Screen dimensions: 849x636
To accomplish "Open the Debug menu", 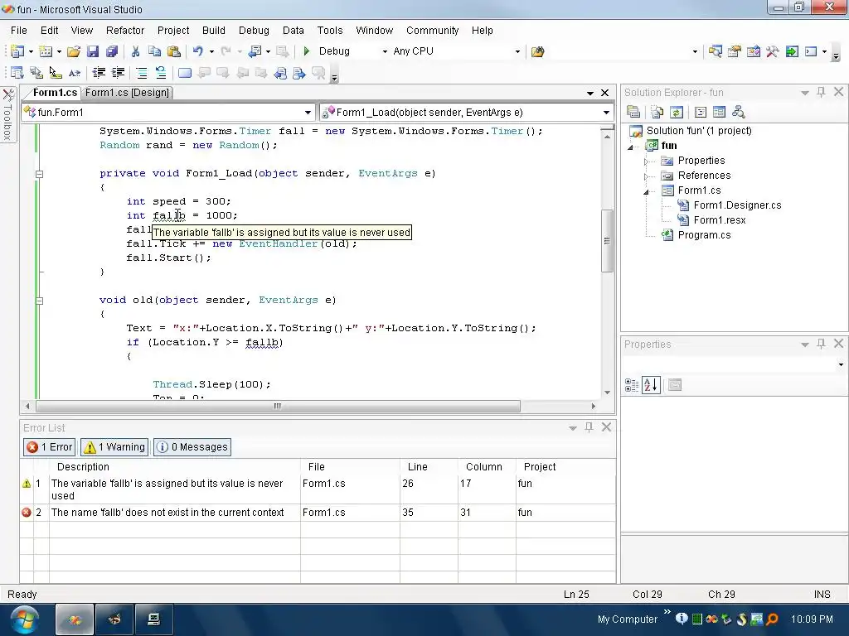I will (254, 31).
